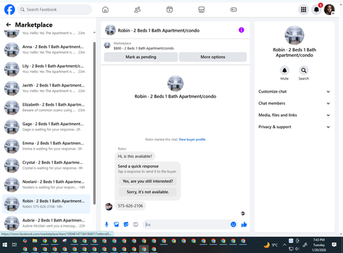
Task: Attach a photo with the image icon
Action: click(116, 224)
